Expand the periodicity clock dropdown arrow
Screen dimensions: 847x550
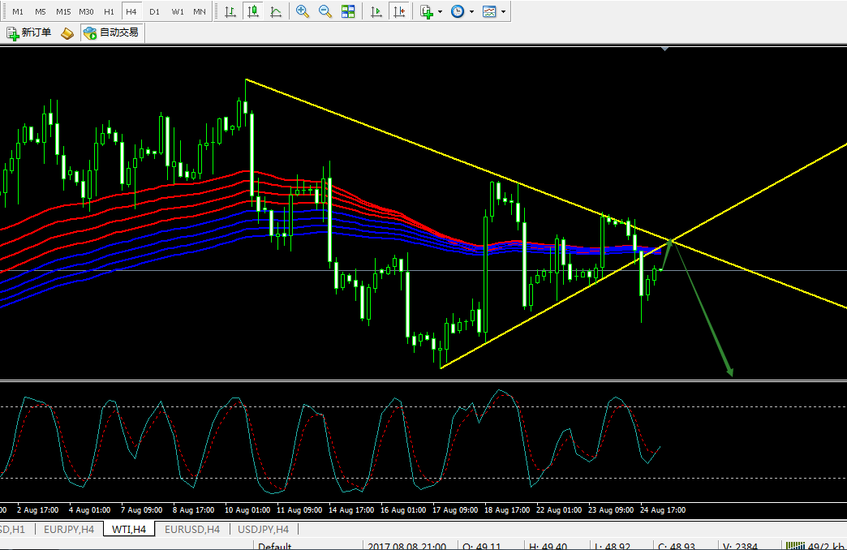point(471,11)
